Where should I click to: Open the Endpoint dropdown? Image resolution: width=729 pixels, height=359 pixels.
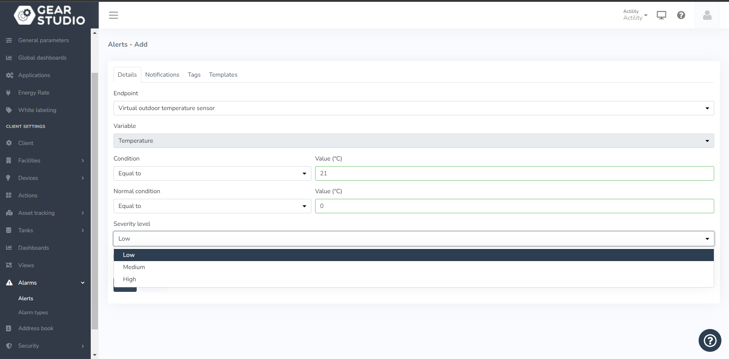point(413,108)
